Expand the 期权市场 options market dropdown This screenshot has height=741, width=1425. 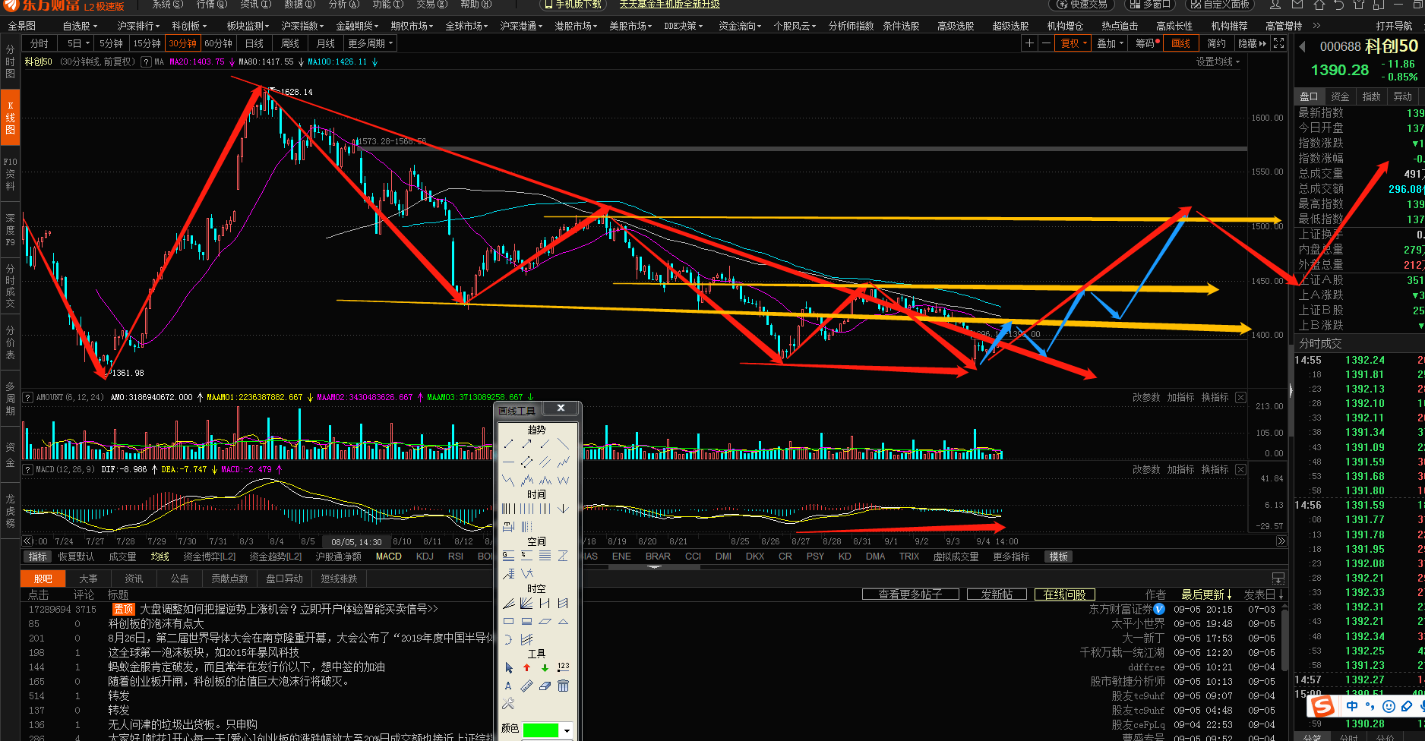click(x=412, y=26)
